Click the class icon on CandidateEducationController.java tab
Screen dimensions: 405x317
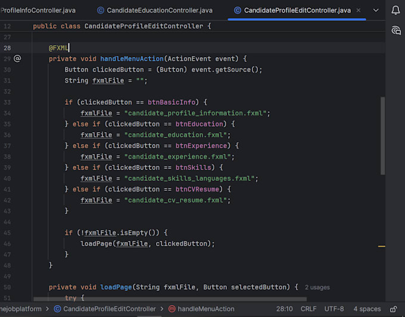101,10
